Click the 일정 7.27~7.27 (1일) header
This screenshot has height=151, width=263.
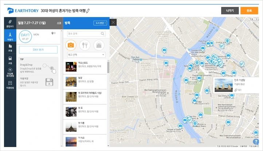(x=32, y=23)
